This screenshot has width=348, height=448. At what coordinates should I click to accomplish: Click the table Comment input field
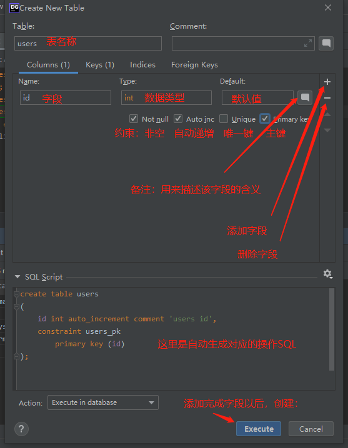[243, 44]
